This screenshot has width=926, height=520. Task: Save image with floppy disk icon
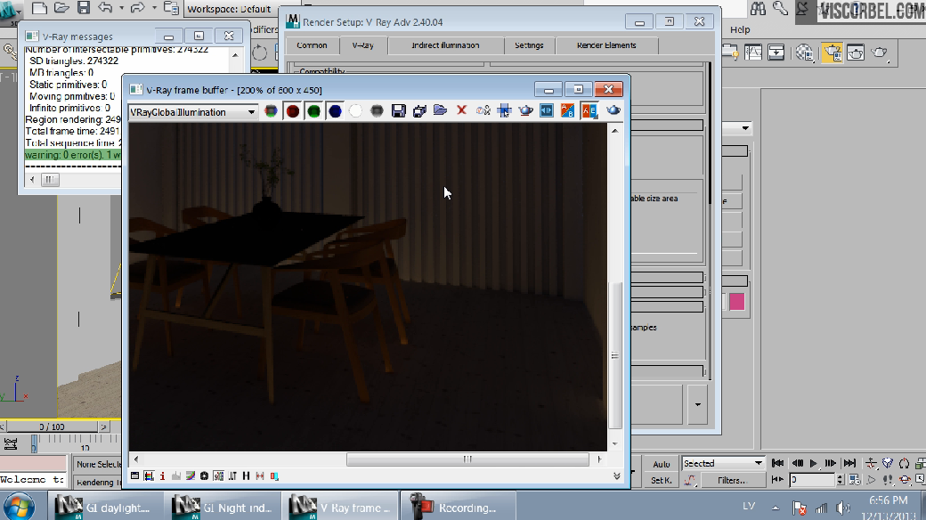pos(399,111)
